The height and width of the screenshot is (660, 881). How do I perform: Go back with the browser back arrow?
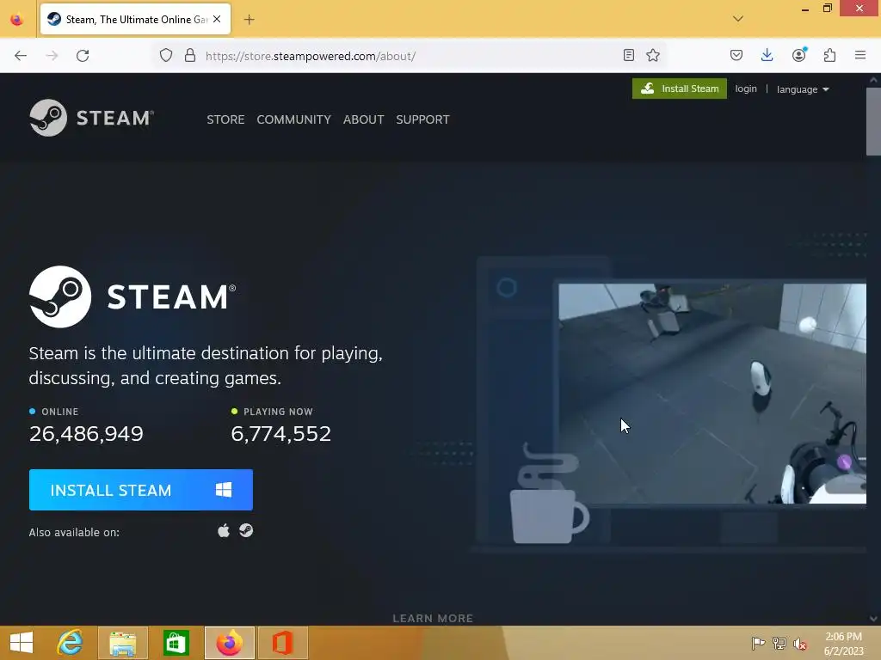tap(21, 56)
